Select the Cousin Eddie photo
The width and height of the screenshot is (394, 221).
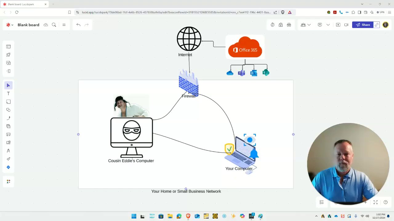tap(131, 106)
